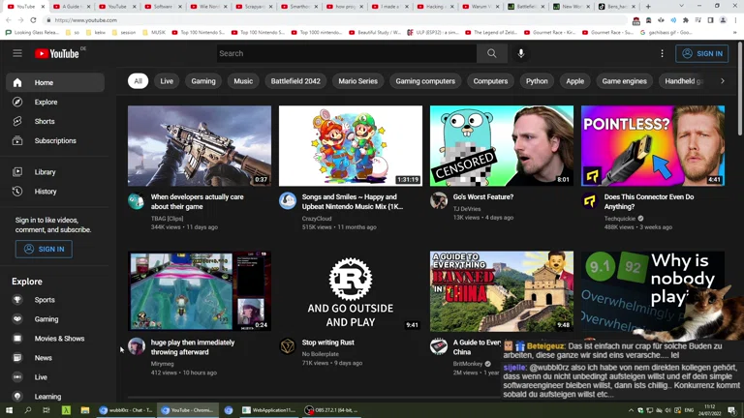Select the Gaming filter chip
Screen dimensions: 744x418
click(x=203, y=81)
